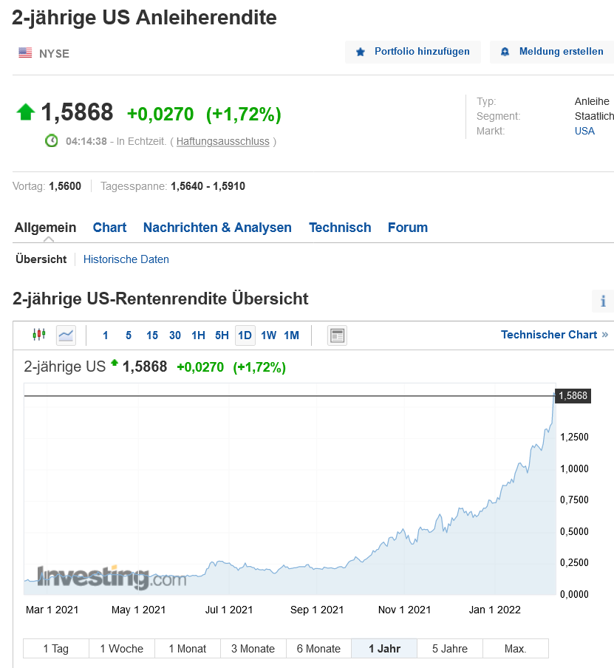Click the 1,5868 price marker on chart axis
This screenshot has width=614, height=668.
[x=573, y=396]
